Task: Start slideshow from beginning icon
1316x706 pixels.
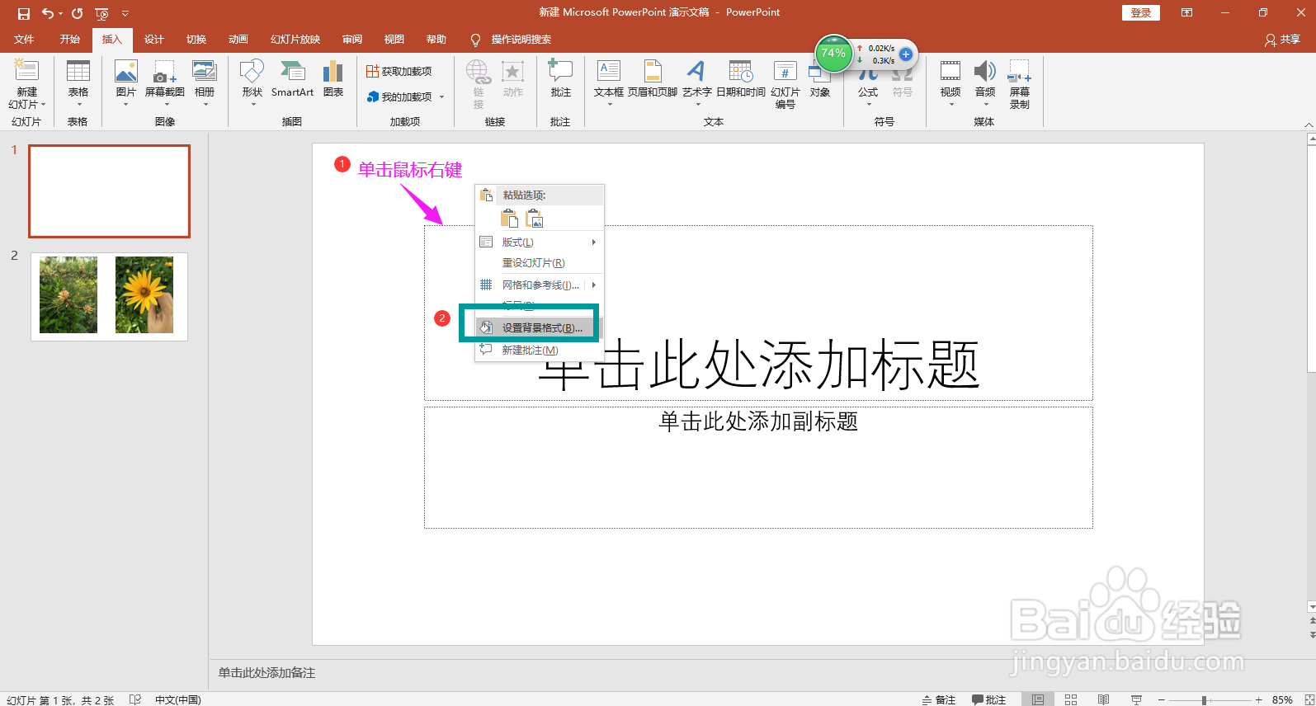Action: (101, 13)
